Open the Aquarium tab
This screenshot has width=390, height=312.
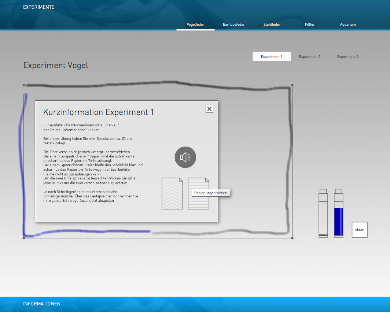click(x=348, y=25)
